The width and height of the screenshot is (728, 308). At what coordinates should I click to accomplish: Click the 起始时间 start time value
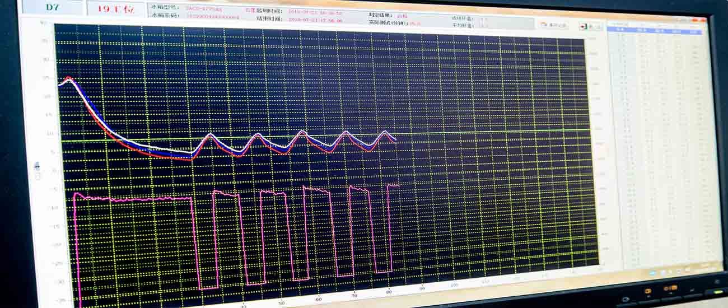(315, 11)
